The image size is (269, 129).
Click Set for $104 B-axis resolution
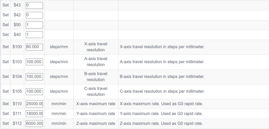coord(6,77)
